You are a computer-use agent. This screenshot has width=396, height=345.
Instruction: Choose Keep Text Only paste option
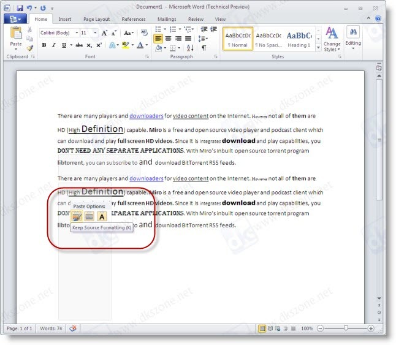tap(102, 216)
